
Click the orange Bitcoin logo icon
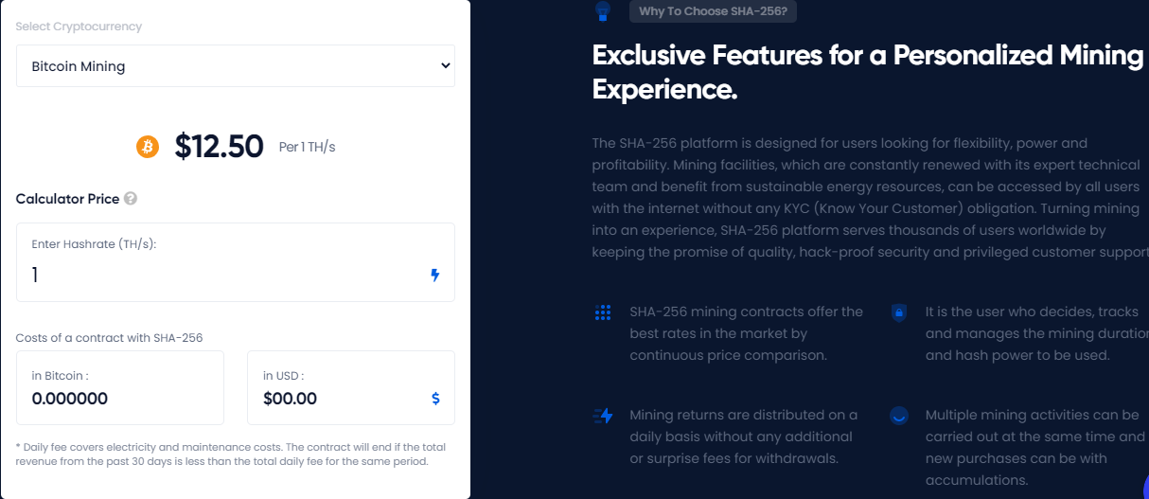148,147
